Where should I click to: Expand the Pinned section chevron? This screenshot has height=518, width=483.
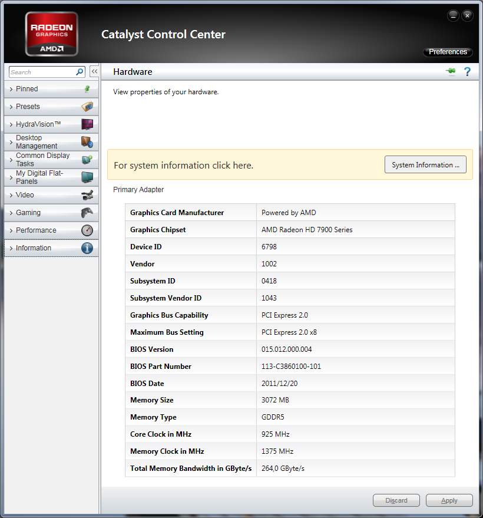pyautogui.click(x=11, y=89)
